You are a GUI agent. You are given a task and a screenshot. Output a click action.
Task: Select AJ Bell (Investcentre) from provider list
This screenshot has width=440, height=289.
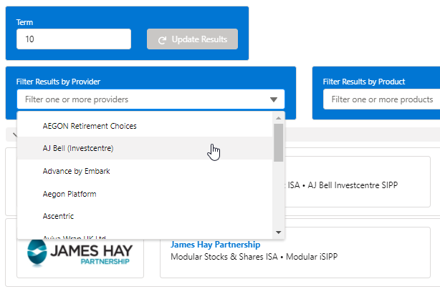click(145, 148)
